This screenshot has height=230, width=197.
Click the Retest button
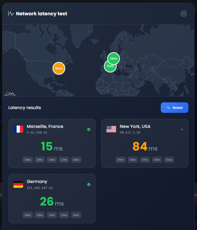174,108
